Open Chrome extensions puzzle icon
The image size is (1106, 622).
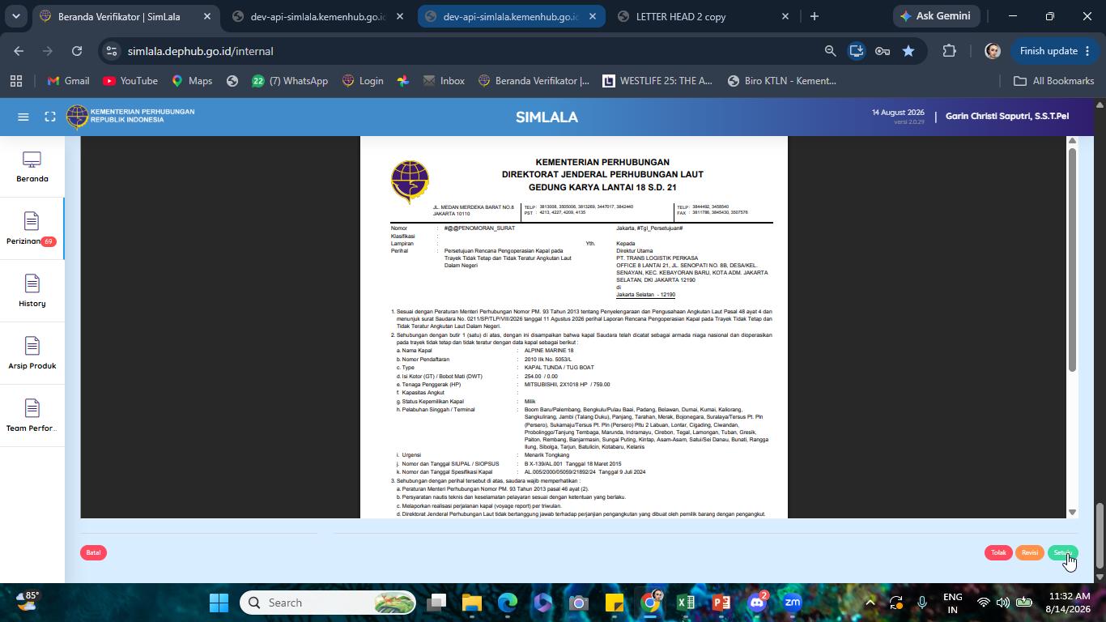click(x=949, y=51)
